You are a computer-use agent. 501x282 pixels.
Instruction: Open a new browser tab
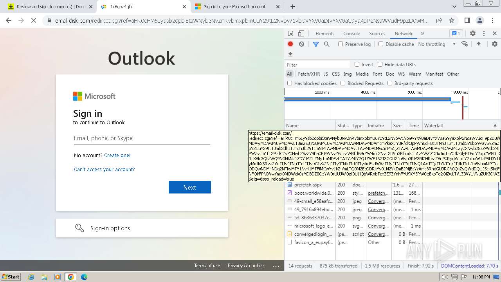(x=292, y=7)
